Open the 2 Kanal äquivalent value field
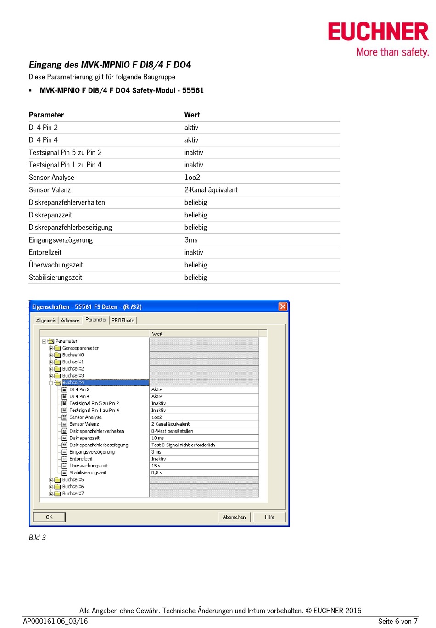This screenshot has height=628, width=436. pyautogui.click(x=204, y=424)
